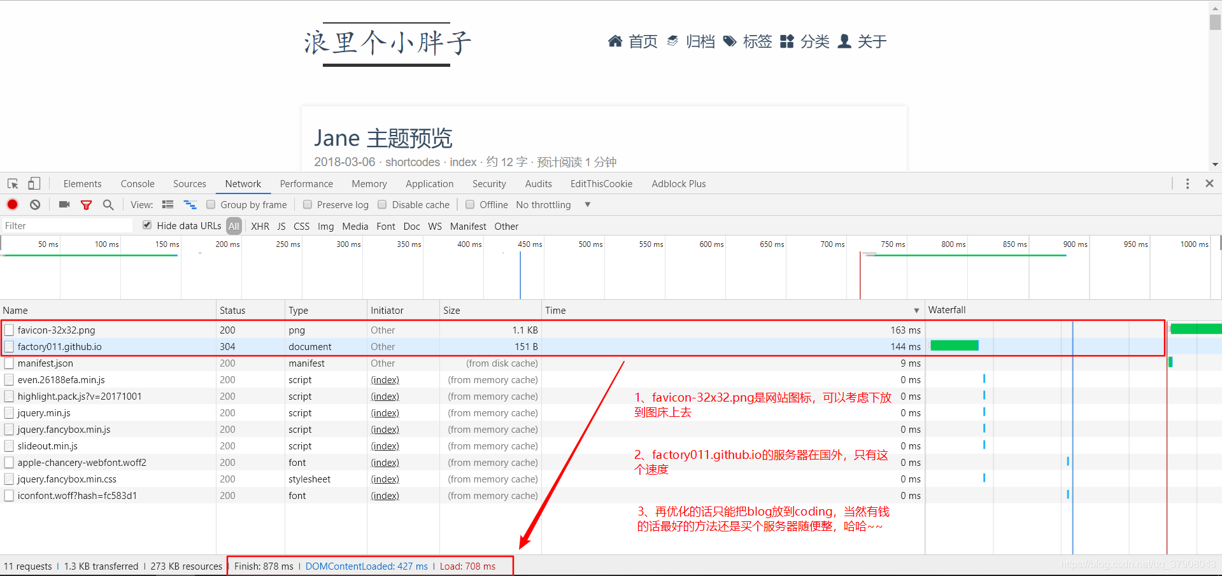This screenshot has width=1222, height=576.
Task: Open the EditThisCookie tab
Action: pos(602,184)
